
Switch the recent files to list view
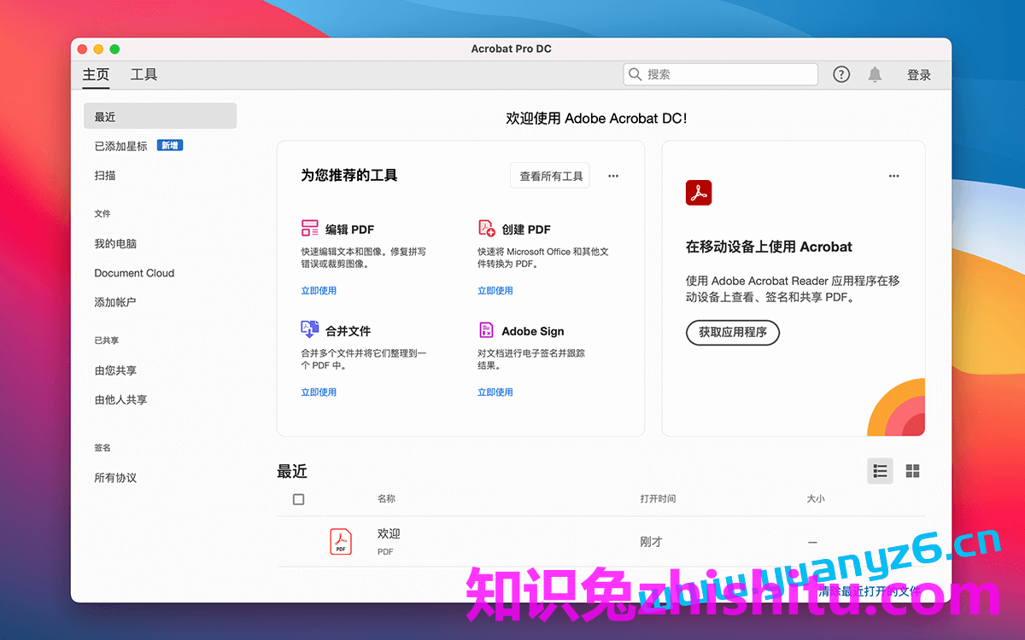[880, 471]
